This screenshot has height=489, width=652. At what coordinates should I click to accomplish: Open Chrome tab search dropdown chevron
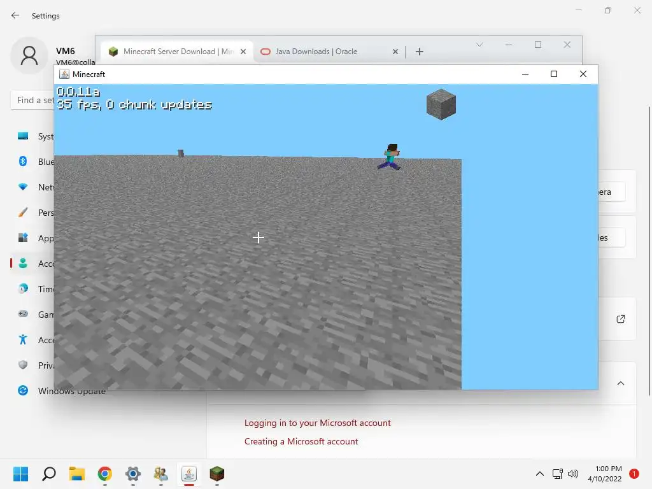479,45
